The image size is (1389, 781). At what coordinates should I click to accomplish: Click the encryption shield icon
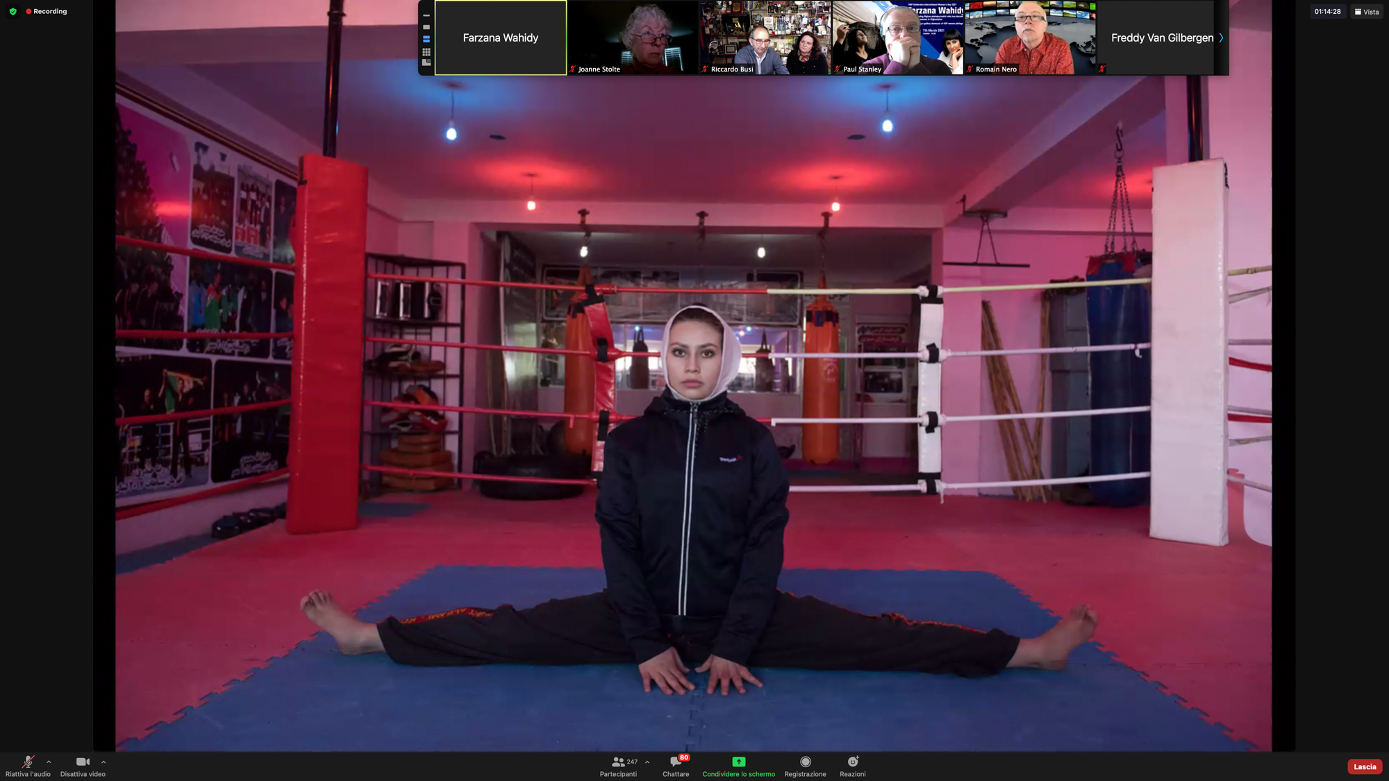point(13,11)
